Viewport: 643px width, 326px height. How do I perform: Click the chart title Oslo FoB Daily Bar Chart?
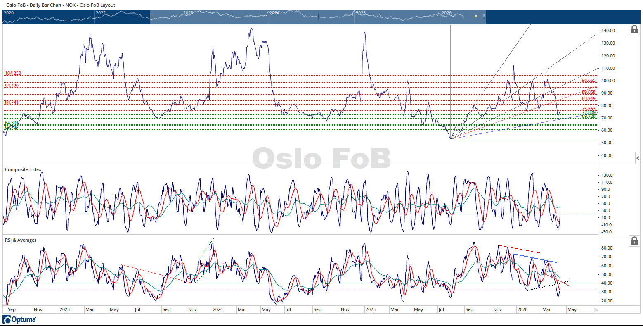pos(61,5)
